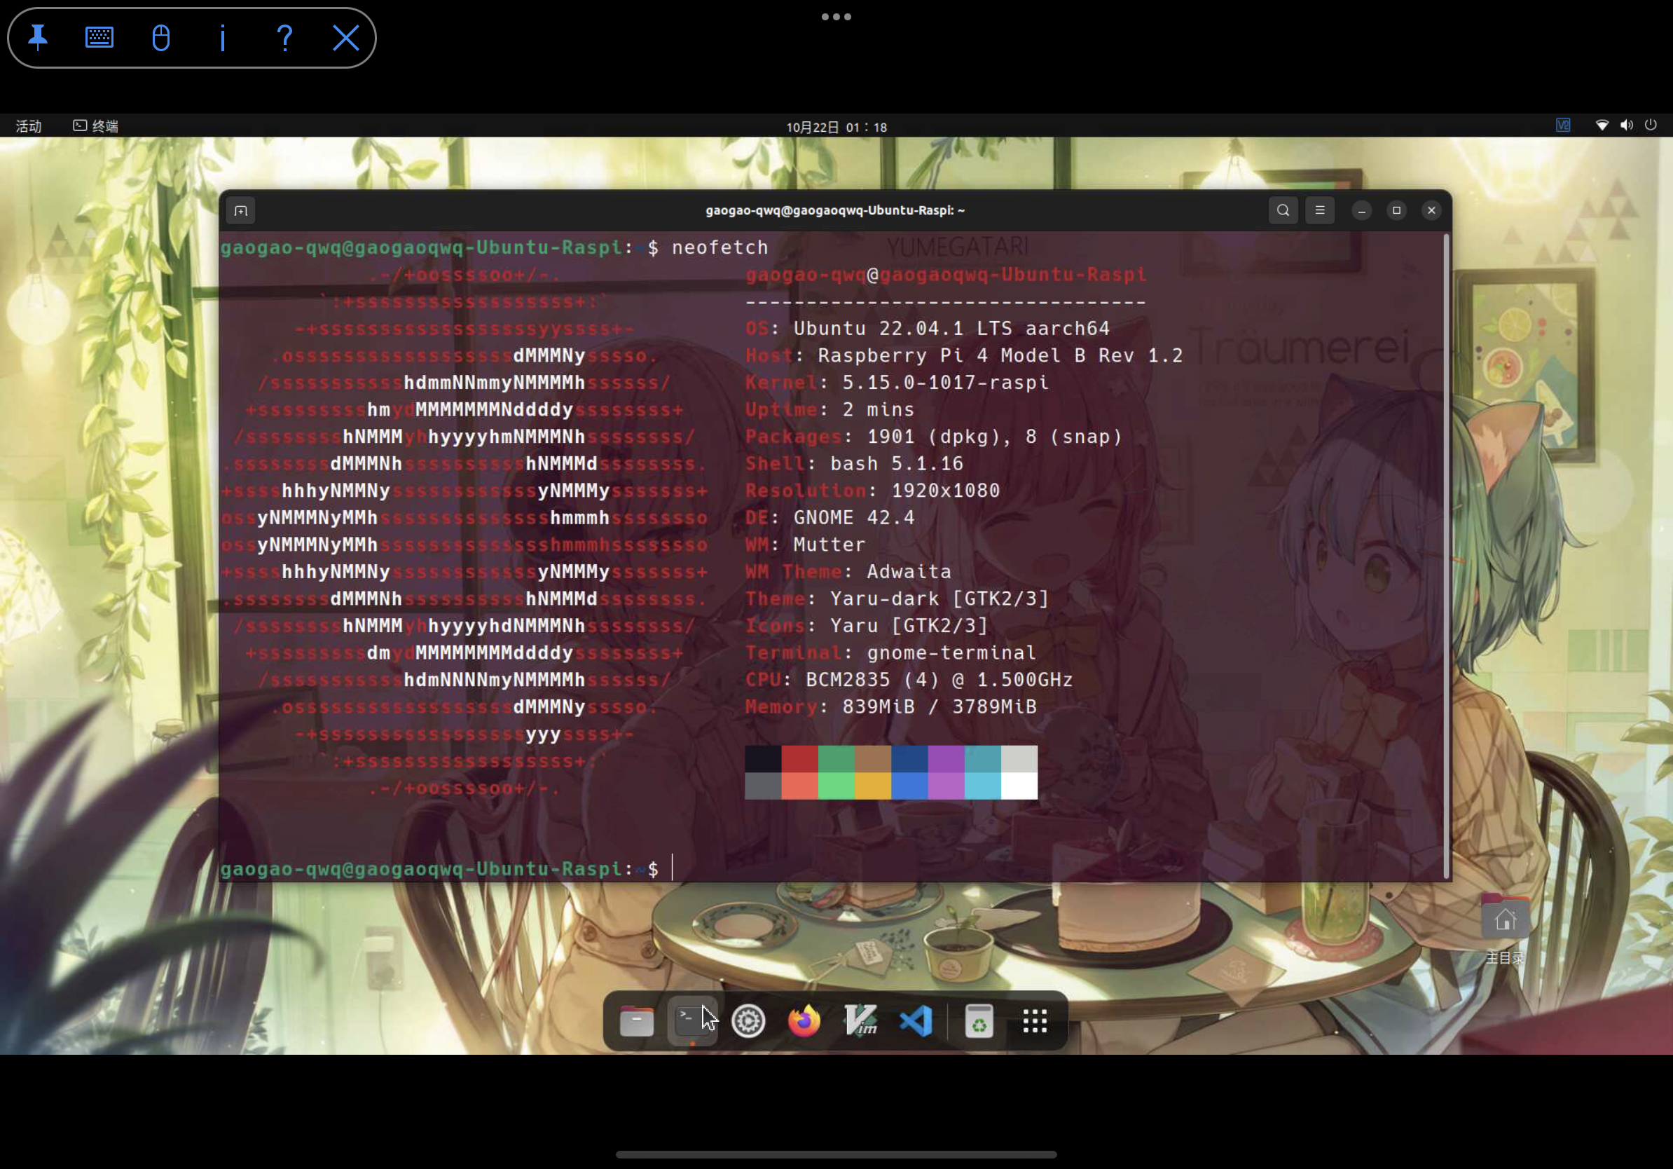Click the Host line 'Raspberry Pi 4 Model B'
Viewport: 1673px width, 1169px height.
[963, 355]
